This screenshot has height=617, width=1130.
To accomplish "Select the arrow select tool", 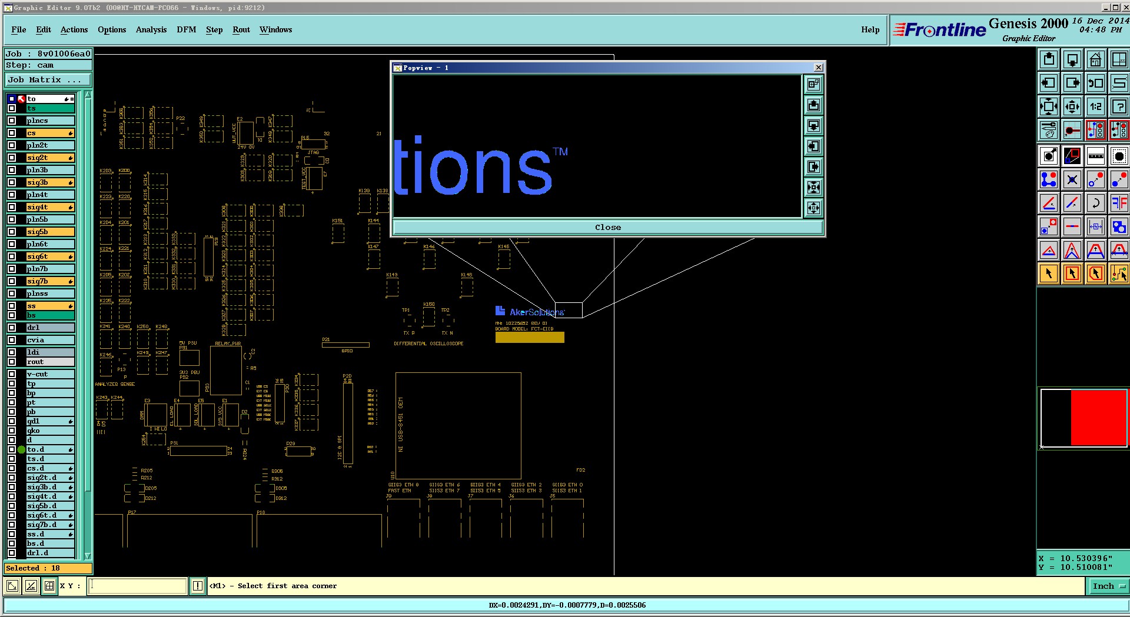I will click(x=1049, y=274).
